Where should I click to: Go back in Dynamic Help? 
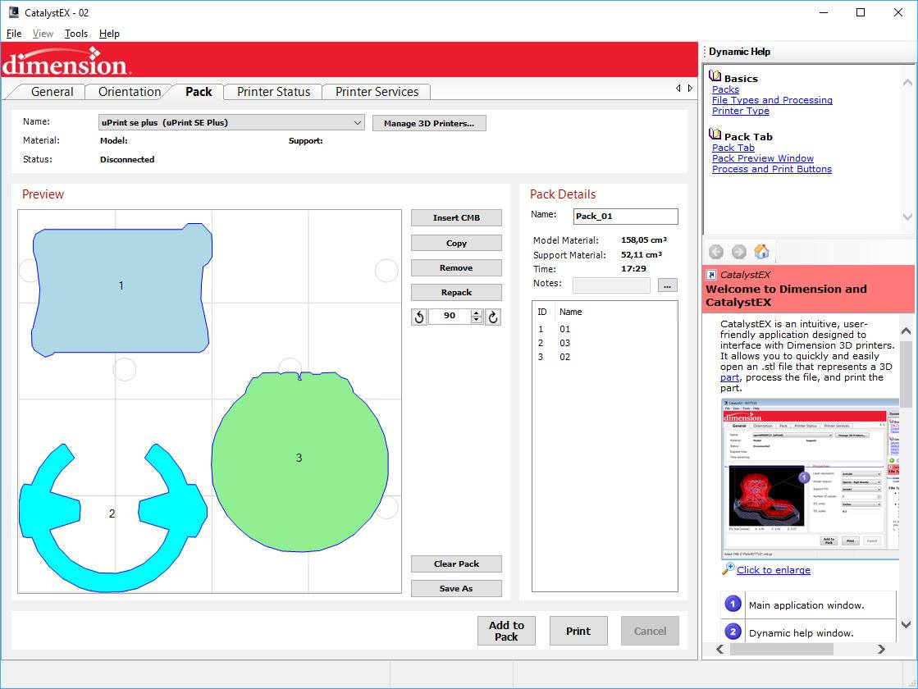coord(716,252)
